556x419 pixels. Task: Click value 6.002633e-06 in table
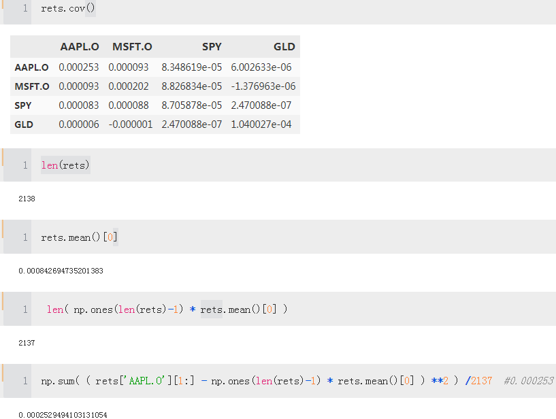(261, 67)
